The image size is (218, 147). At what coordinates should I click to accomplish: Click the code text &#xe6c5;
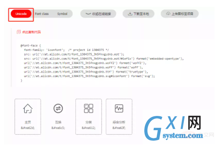tap(58, 128)
